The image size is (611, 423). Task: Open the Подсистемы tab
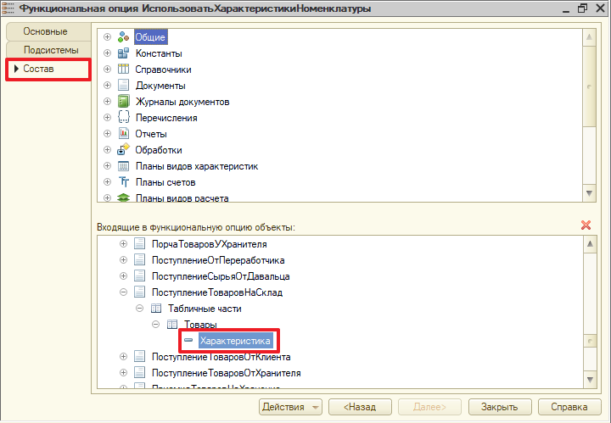click(x=48, y=50)
